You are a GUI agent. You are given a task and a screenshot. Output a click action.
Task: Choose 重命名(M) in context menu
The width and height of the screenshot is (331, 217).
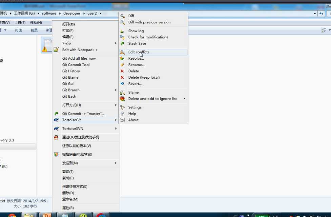click(x=70, y=199)
